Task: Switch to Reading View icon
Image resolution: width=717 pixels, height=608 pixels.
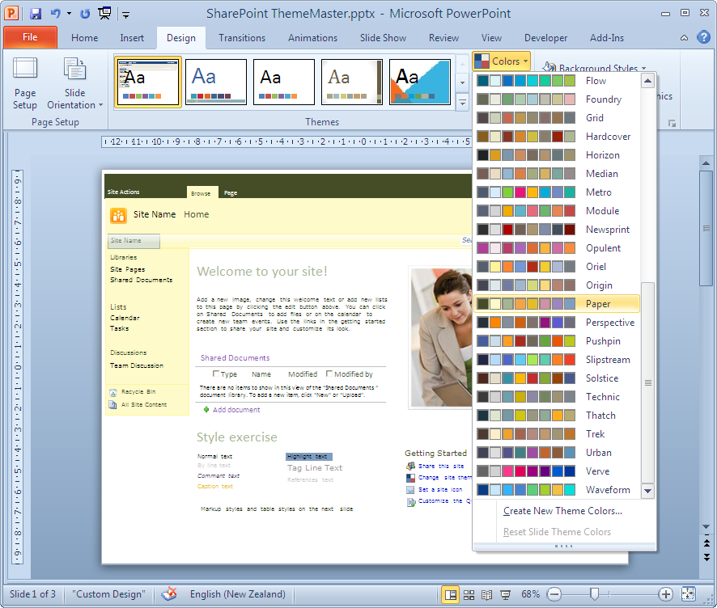Action: (487, 594)
